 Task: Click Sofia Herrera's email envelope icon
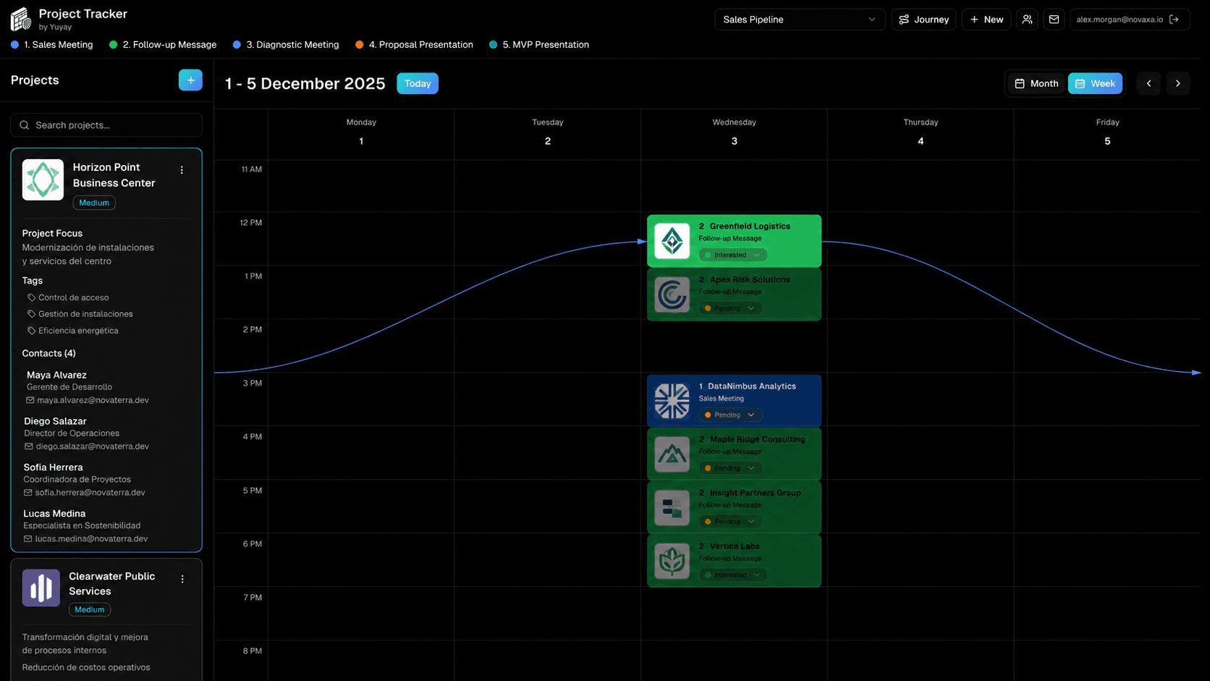28,493
